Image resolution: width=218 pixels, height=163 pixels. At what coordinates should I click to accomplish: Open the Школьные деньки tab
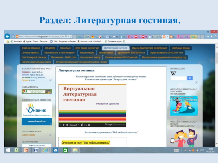coord(181,48)
